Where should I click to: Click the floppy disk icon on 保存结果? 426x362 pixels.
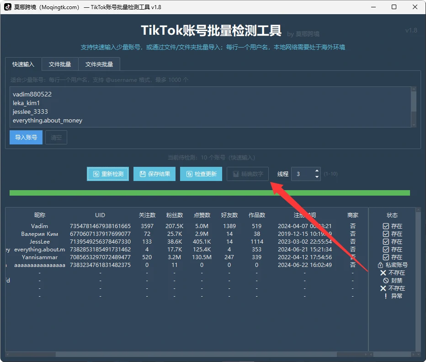click(143, 174)
